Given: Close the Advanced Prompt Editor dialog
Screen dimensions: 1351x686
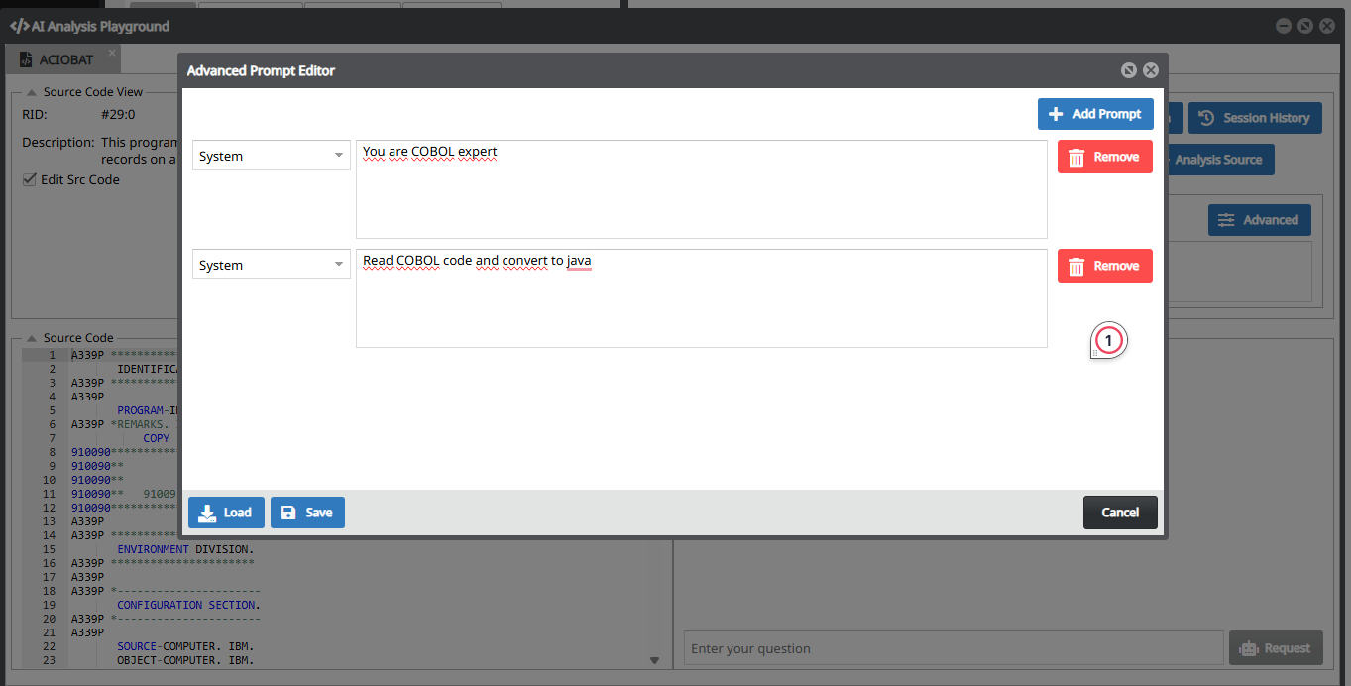Looking at the screenshot, I should pyautogui.click(x=1151, y=70).
